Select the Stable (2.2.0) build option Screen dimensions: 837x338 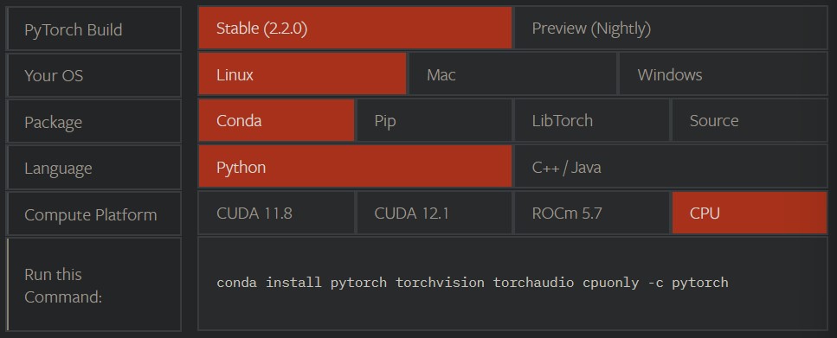(355, 29)
